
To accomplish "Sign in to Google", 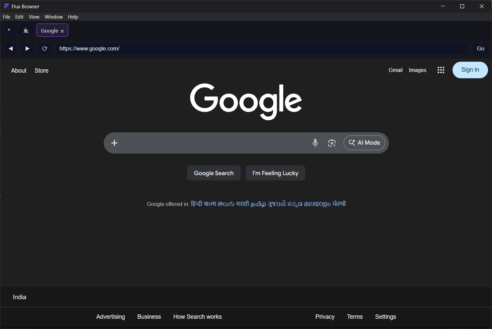I will (x=470, y=70).
